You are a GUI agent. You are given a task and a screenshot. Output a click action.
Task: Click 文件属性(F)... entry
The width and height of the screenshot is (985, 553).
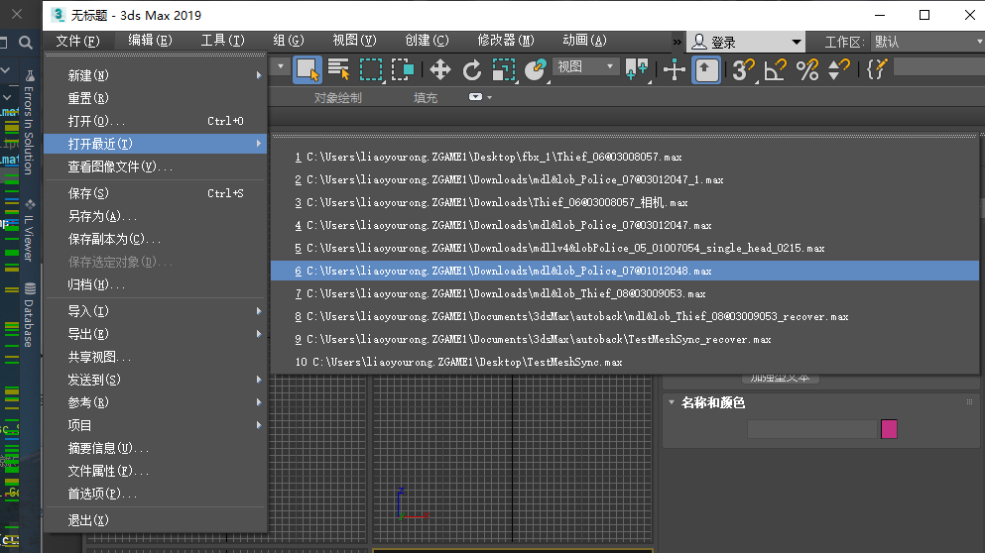point(155,471)
